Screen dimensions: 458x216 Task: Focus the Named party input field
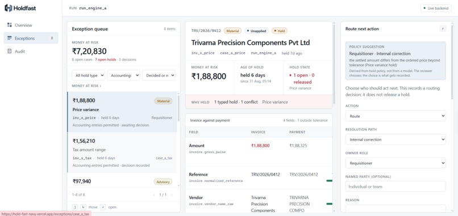395,187
